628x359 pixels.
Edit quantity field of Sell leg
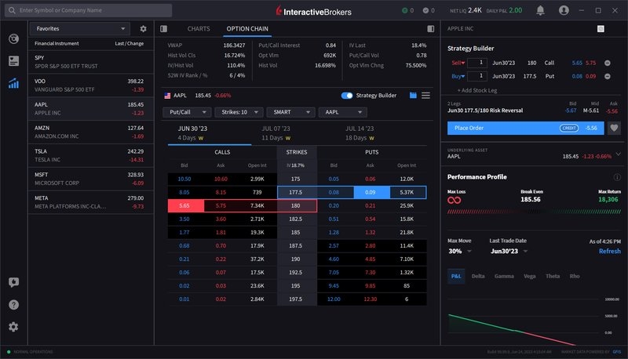tap(477, 63)
